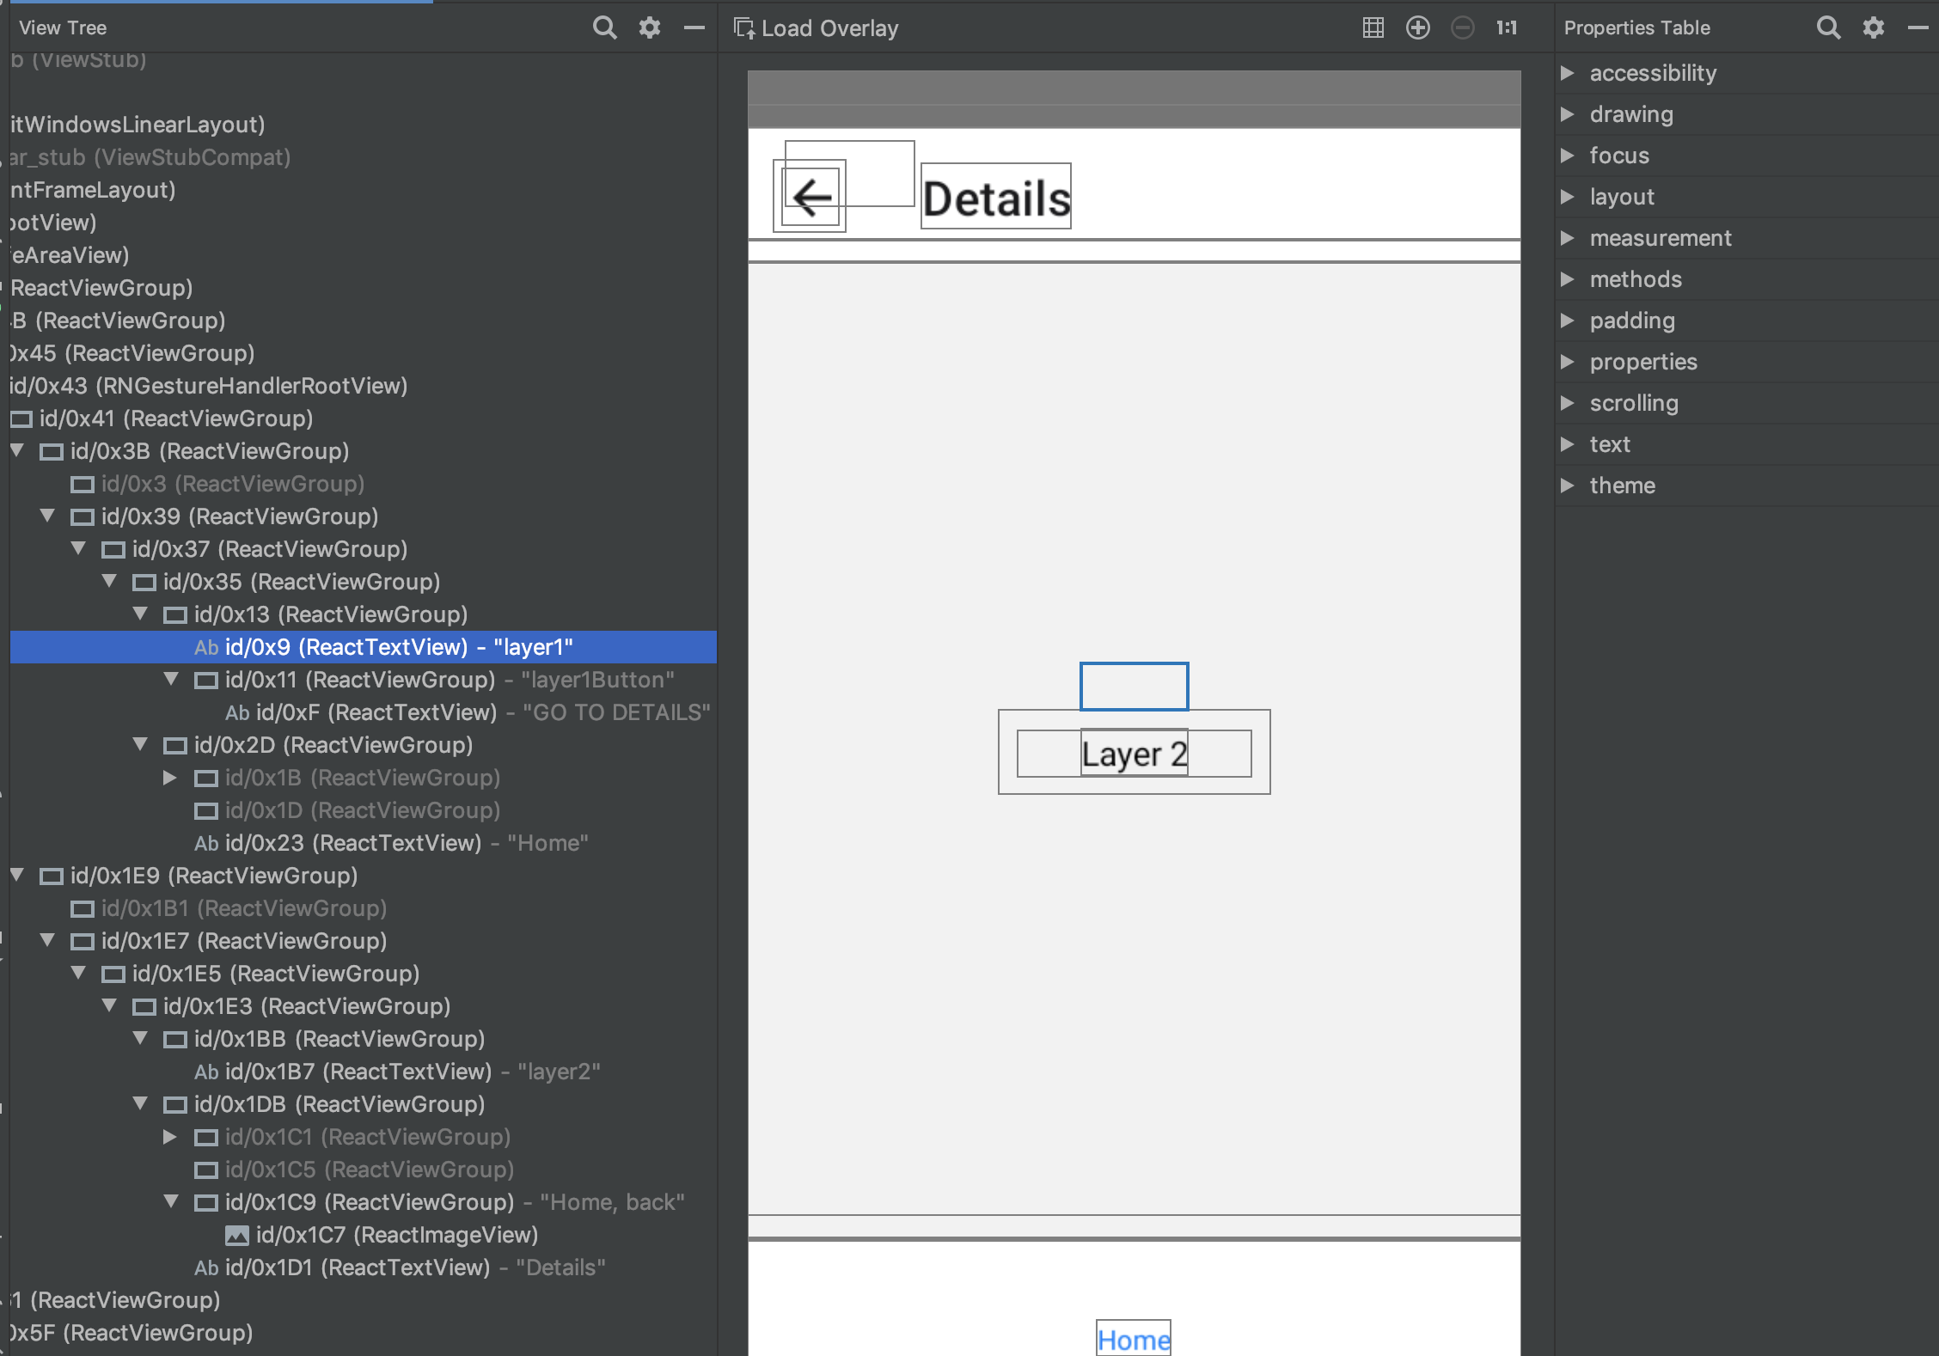Select the id/0x1C7 ReactImageView node

(x=395, y=1234)
